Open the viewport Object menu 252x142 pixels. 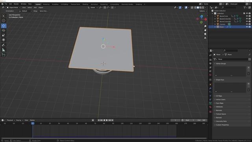click(x=41, y=7)
